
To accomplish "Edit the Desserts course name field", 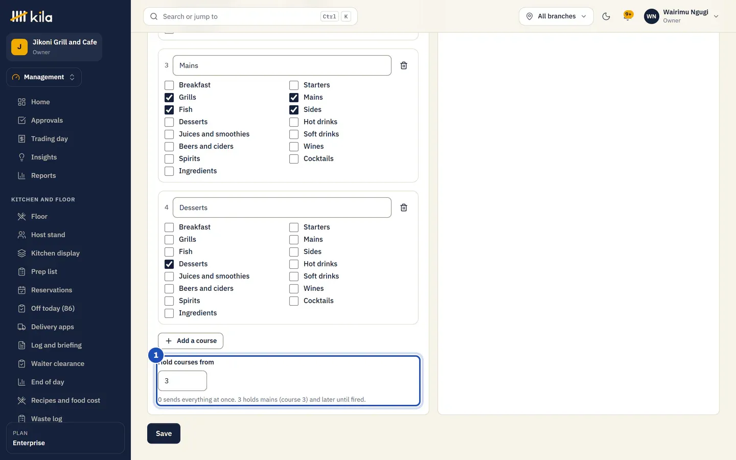I will coord(282,208).
